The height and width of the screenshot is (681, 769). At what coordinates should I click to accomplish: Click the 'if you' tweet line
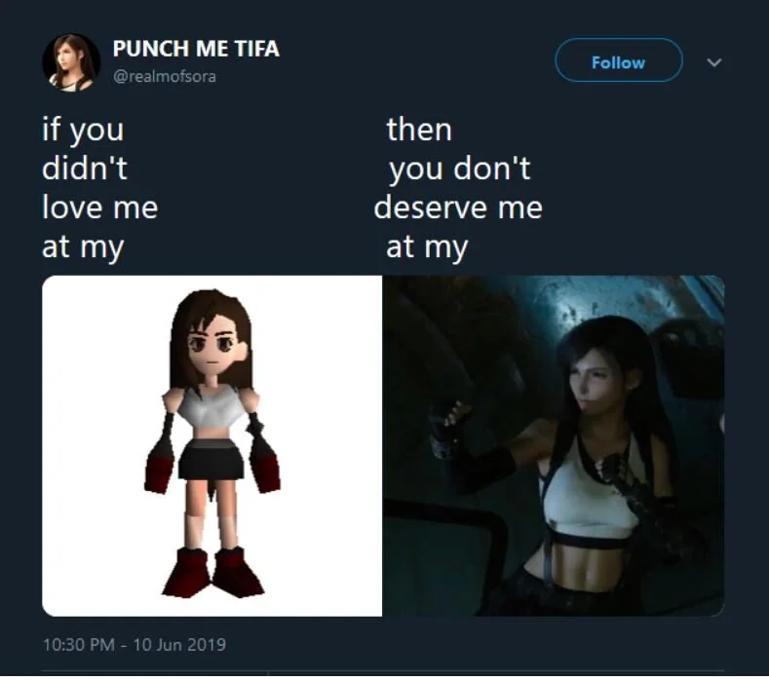tap(83, 130)
